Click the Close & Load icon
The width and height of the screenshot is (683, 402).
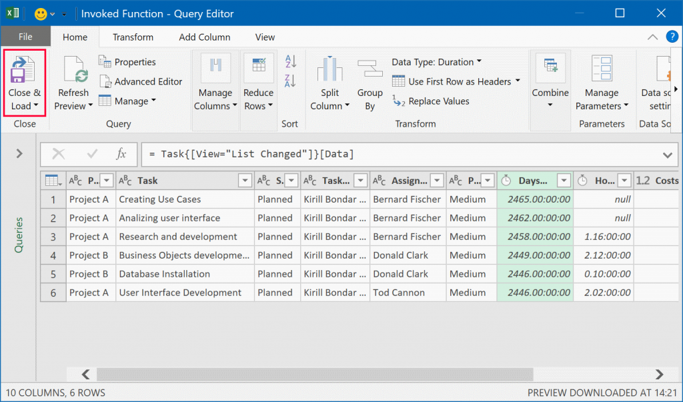(22, 70)
